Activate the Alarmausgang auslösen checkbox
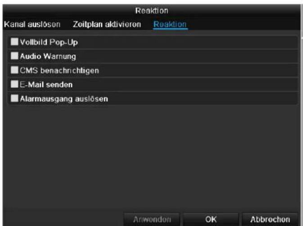 pyautogui.click(x=14, y=98)
